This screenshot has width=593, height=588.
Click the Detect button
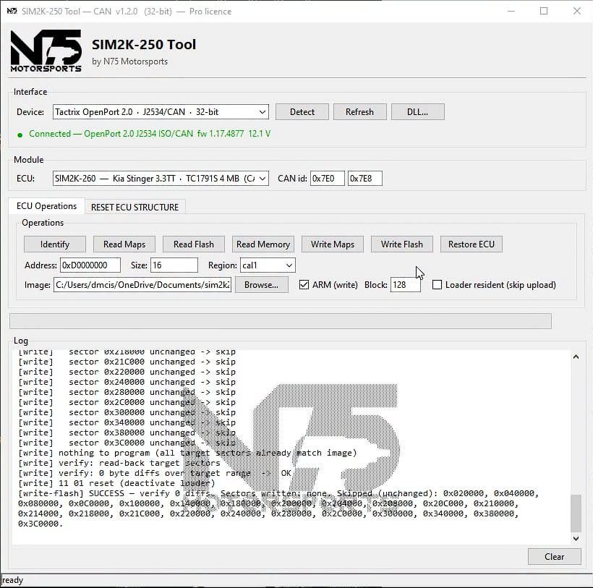[302, 112]
